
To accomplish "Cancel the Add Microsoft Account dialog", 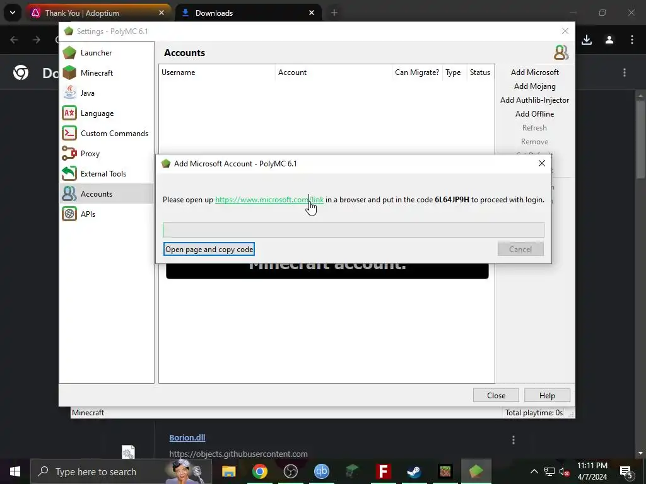I will coord(520,250).
